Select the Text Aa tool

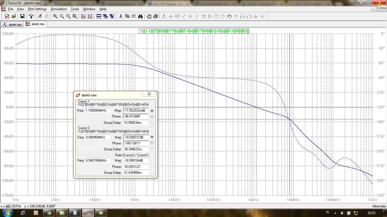[256, 16]
